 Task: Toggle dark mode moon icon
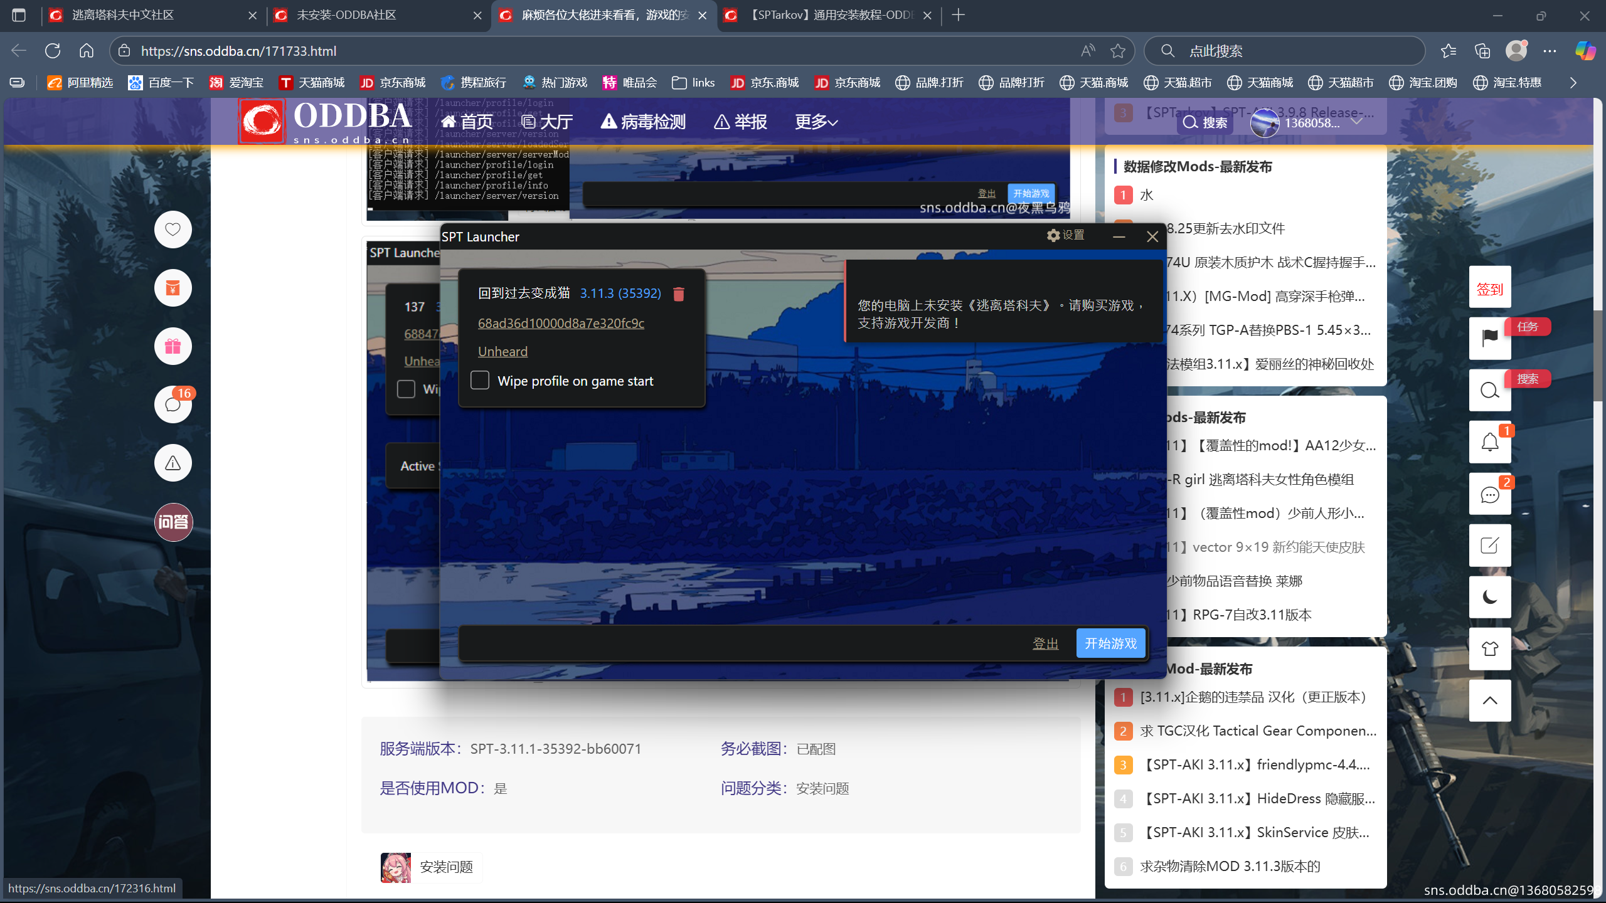(x=1489, y=597)
